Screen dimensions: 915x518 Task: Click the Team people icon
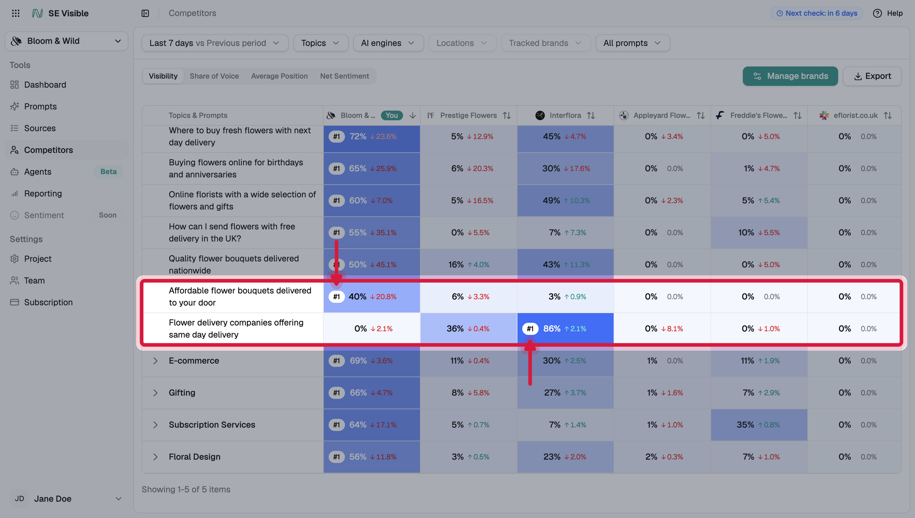[14, 280]
